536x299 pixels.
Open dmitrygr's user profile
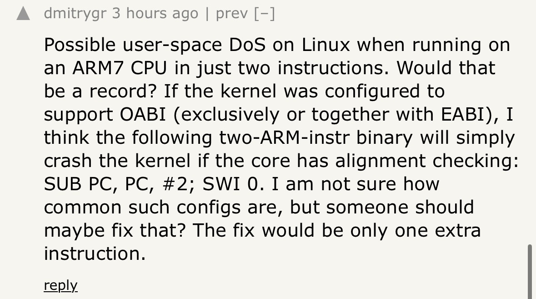(75, 14)
